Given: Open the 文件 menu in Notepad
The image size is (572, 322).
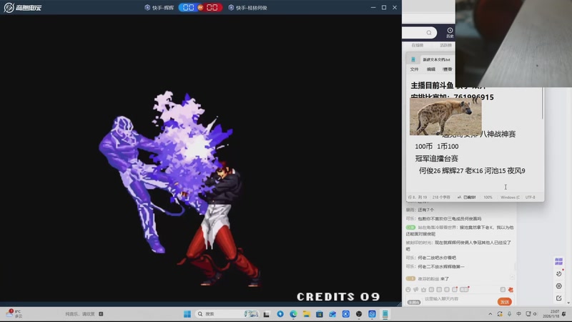Looking at the screenshot, I should click(415, 69).
